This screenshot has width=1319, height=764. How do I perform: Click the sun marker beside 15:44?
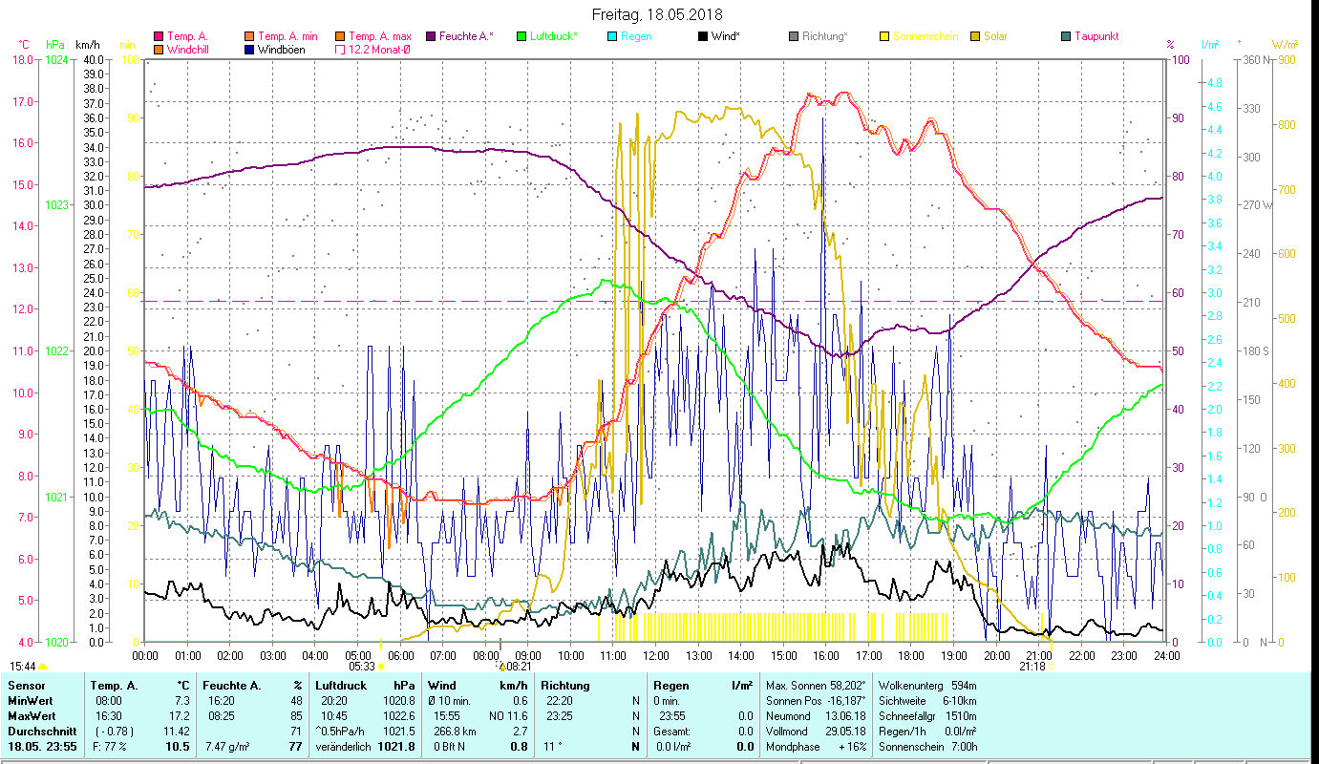[x=43, y=667]
